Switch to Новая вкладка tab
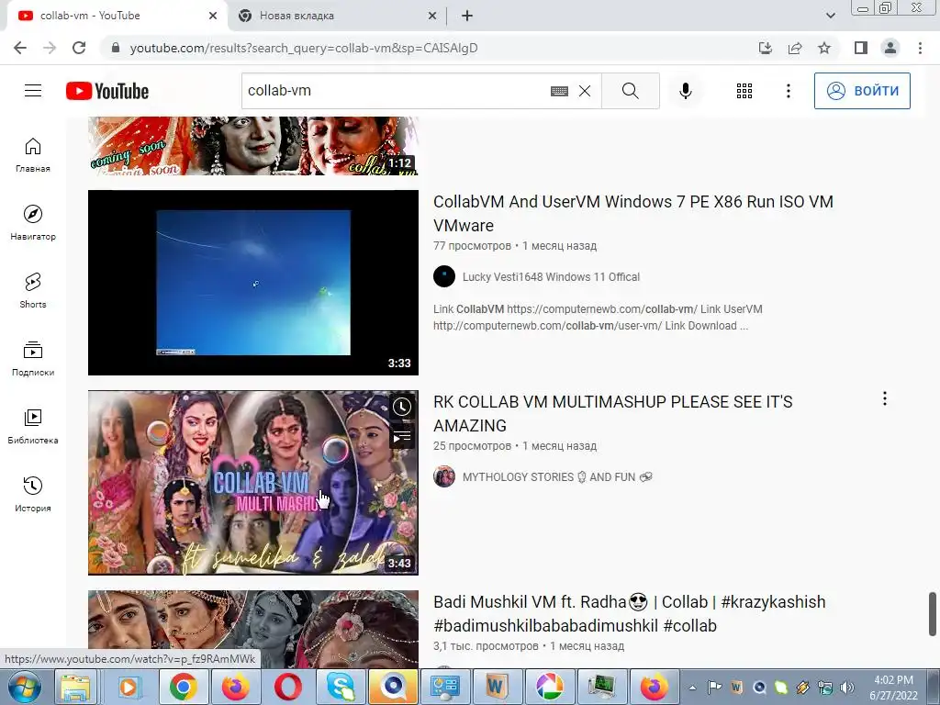 click(338, 16)
